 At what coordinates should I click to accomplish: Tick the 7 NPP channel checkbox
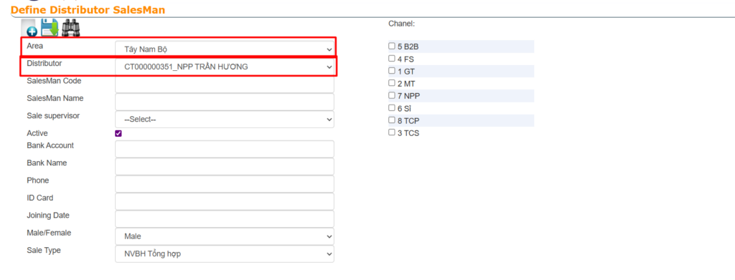[x=392, y=95]
